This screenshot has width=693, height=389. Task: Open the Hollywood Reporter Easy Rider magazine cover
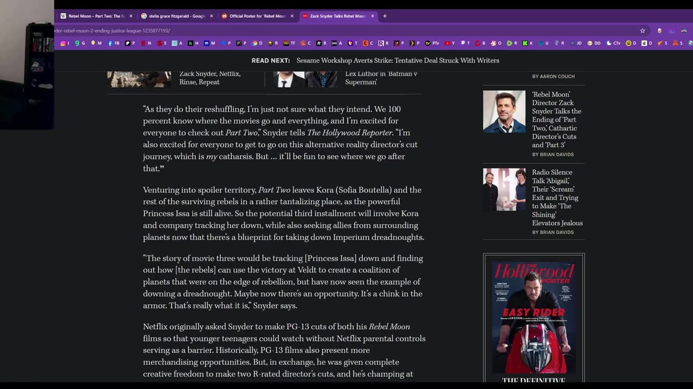[534, 319]
